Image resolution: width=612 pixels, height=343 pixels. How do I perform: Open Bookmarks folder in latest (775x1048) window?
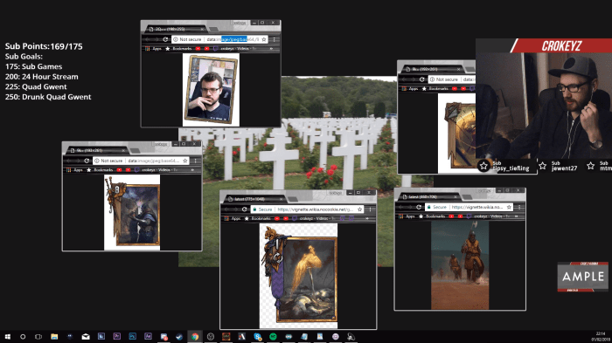[x=258, y=219]
